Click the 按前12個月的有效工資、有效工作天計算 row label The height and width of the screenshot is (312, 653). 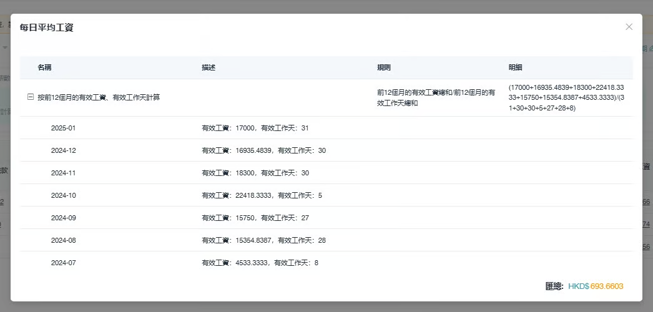click(99, 97)
